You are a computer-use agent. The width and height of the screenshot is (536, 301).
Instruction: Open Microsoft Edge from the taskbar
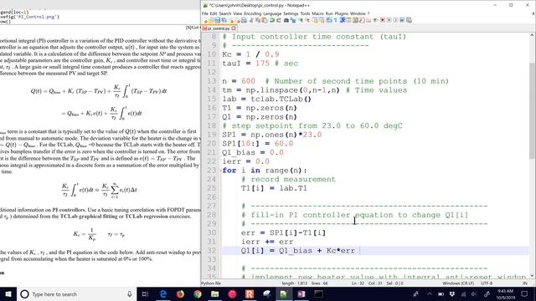[163, 293]
